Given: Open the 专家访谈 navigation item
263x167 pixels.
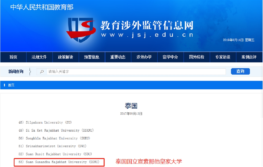Looking at the screenshot, I should point(223,57).
